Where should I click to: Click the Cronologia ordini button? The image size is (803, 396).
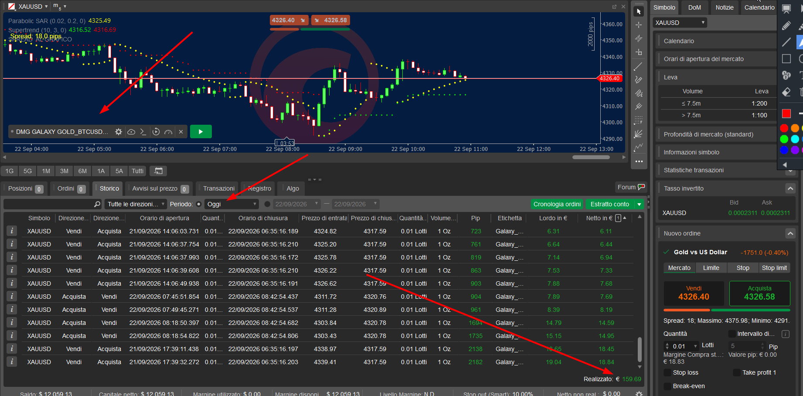coord(557,204)
